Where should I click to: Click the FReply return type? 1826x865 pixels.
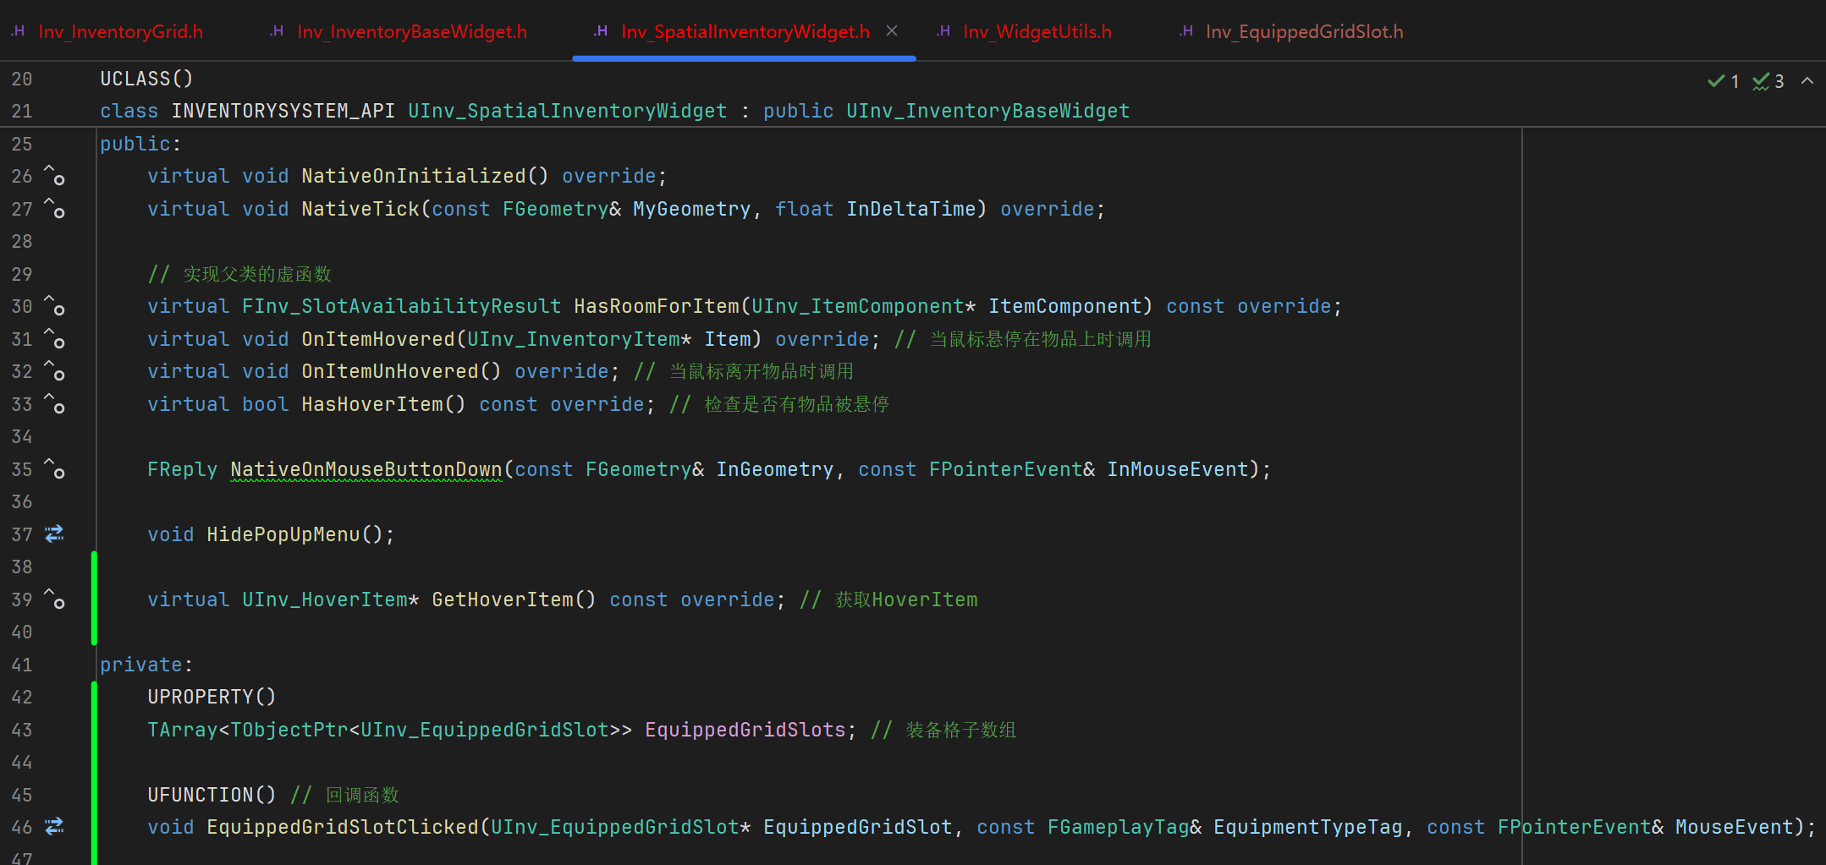(182, 469)
